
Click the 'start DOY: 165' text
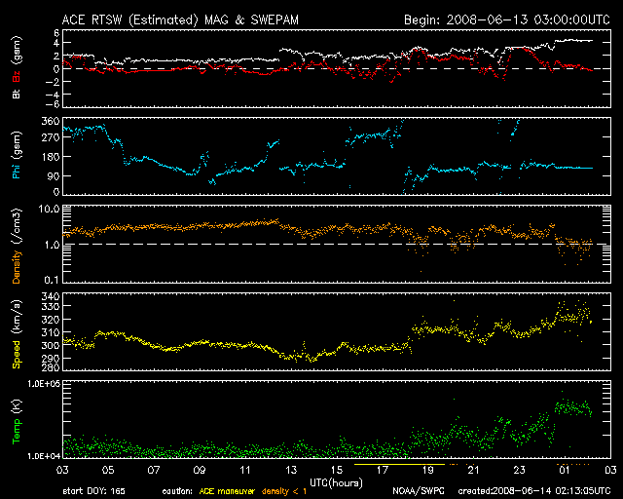coord(93,491)
